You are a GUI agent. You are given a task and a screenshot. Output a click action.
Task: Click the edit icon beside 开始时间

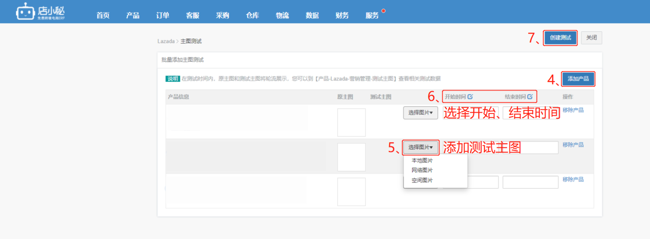(470, 97)
